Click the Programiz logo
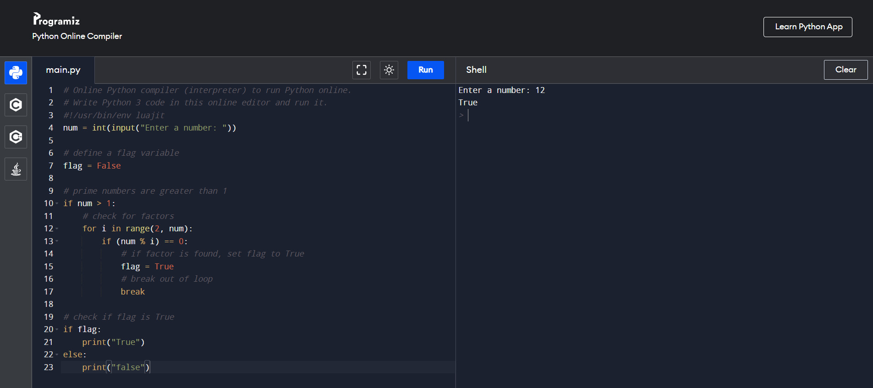Viewport: 873px width, 388px height. [56, 20]
